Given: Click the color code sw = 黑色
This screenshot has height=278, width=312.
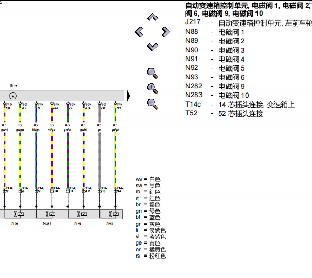Looking at the screenshot, I should coord(148,186).
